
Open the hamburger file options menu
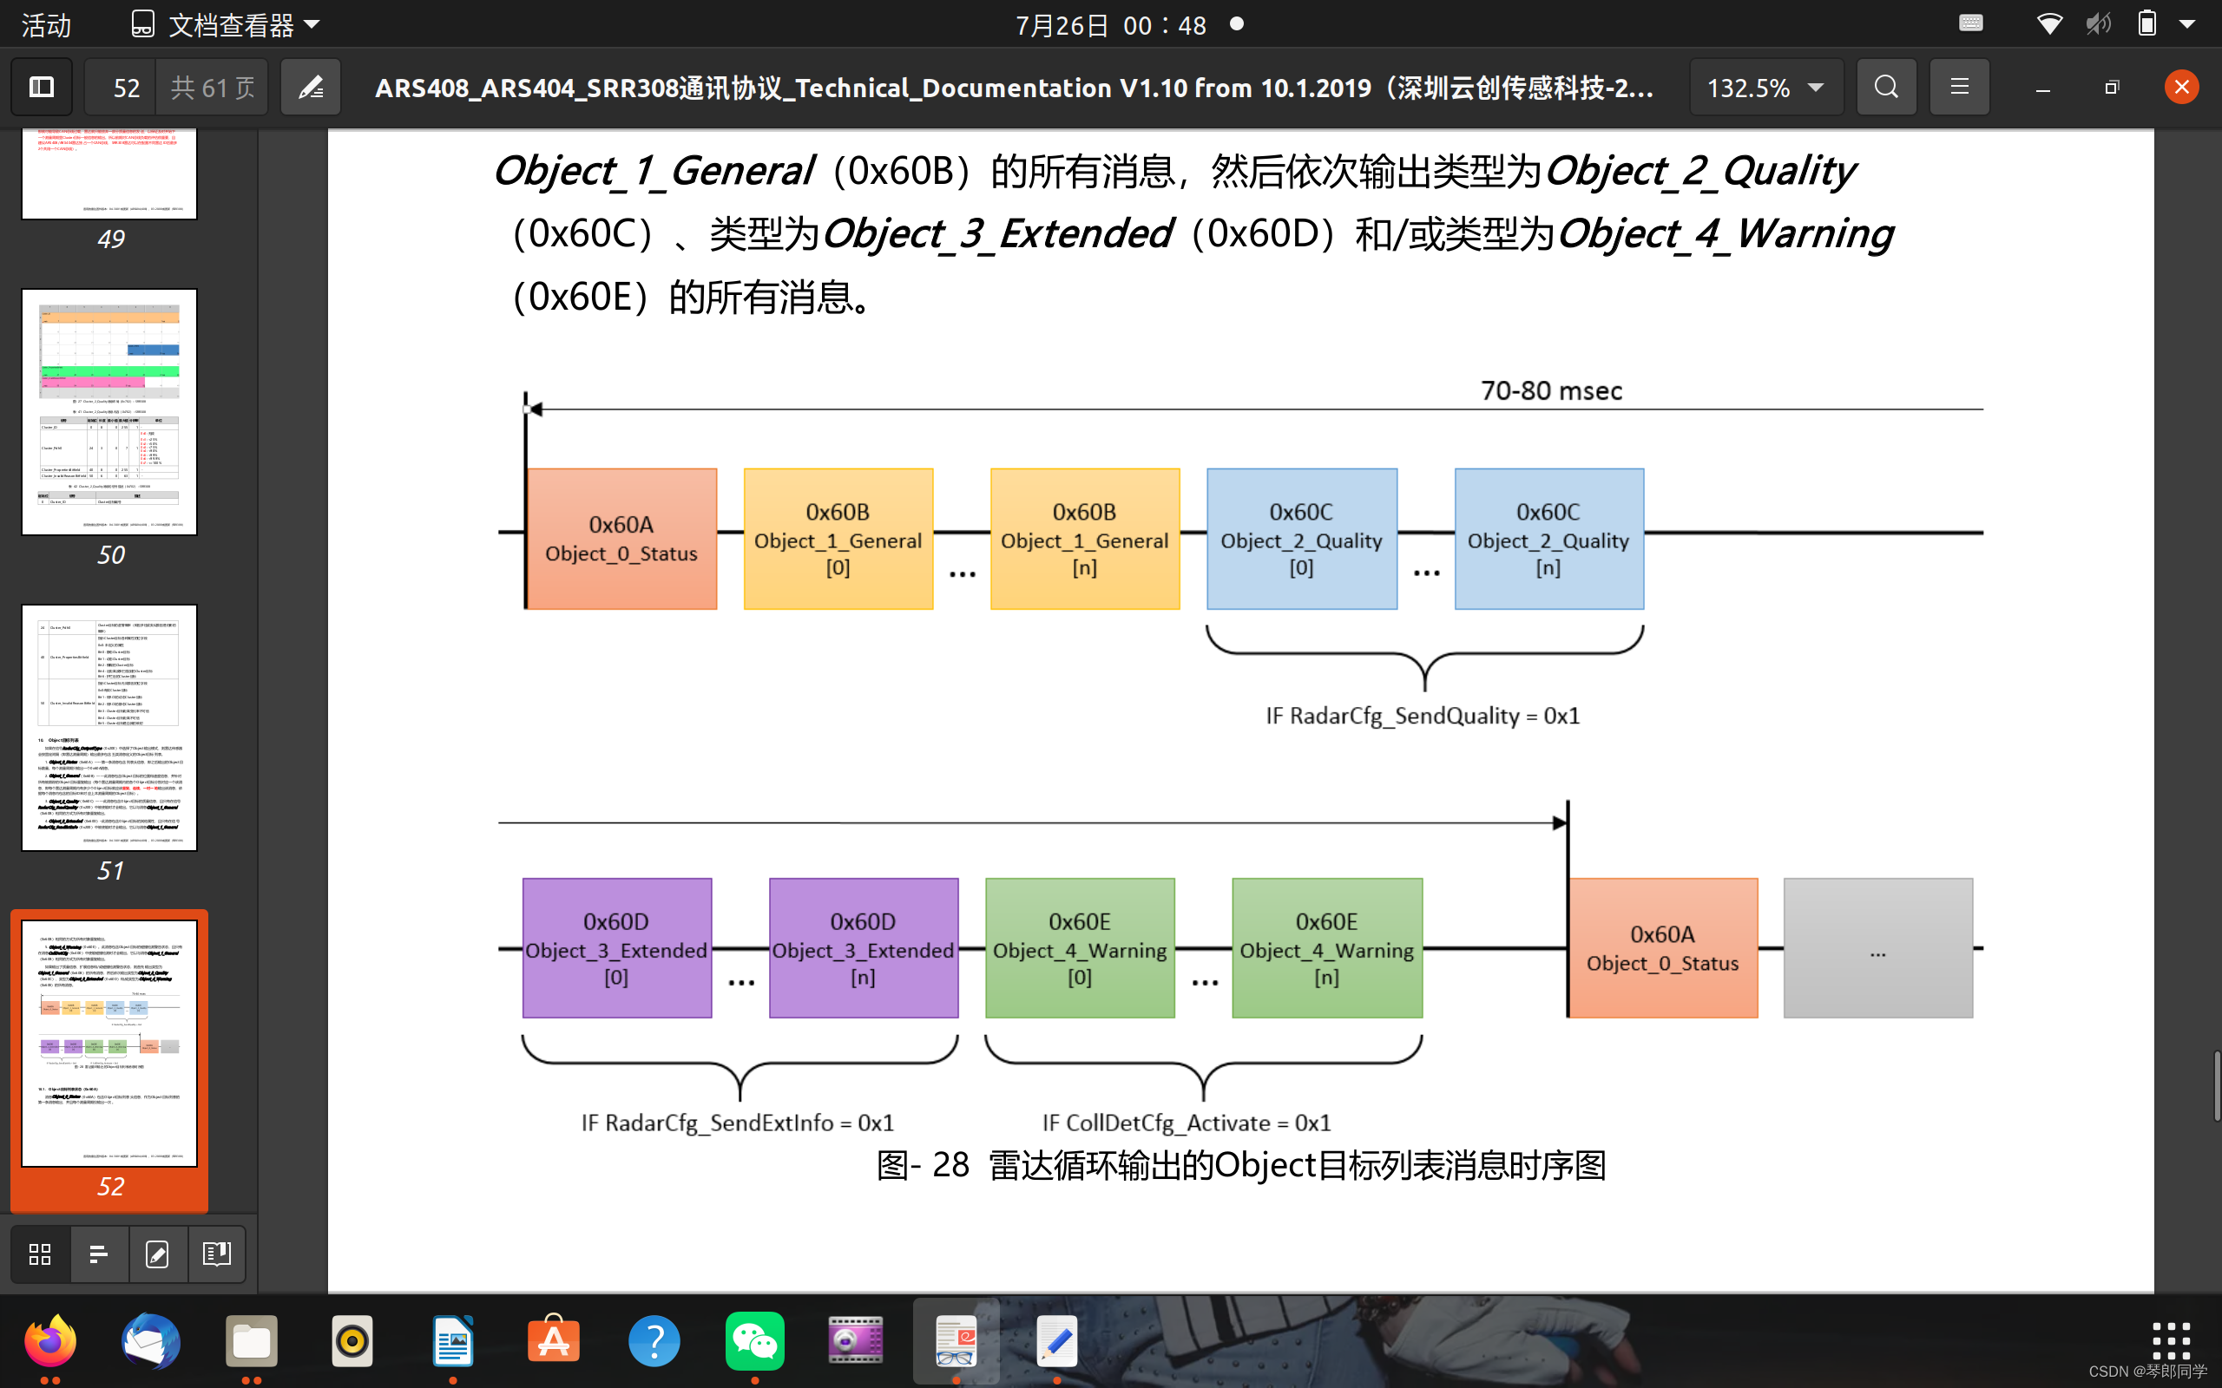coord(1958,88)
